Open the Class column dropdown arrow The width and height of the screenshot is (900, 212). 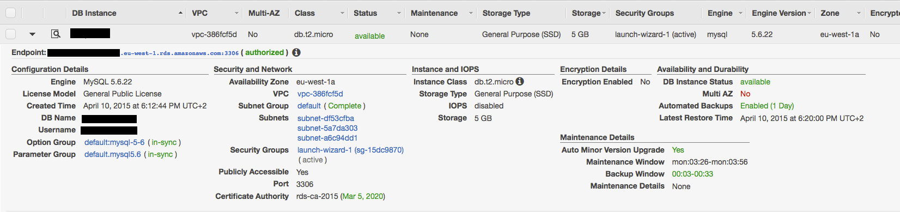pyautogui.click(x=342, y=13)
